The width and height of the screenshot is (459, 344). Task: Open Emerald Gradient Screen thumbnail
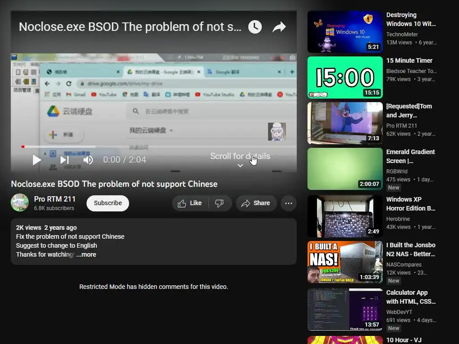coord(345,169)
